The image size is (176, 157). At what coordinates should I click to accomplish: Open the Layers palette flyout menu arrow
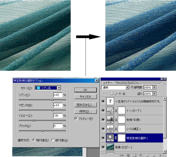165,83
